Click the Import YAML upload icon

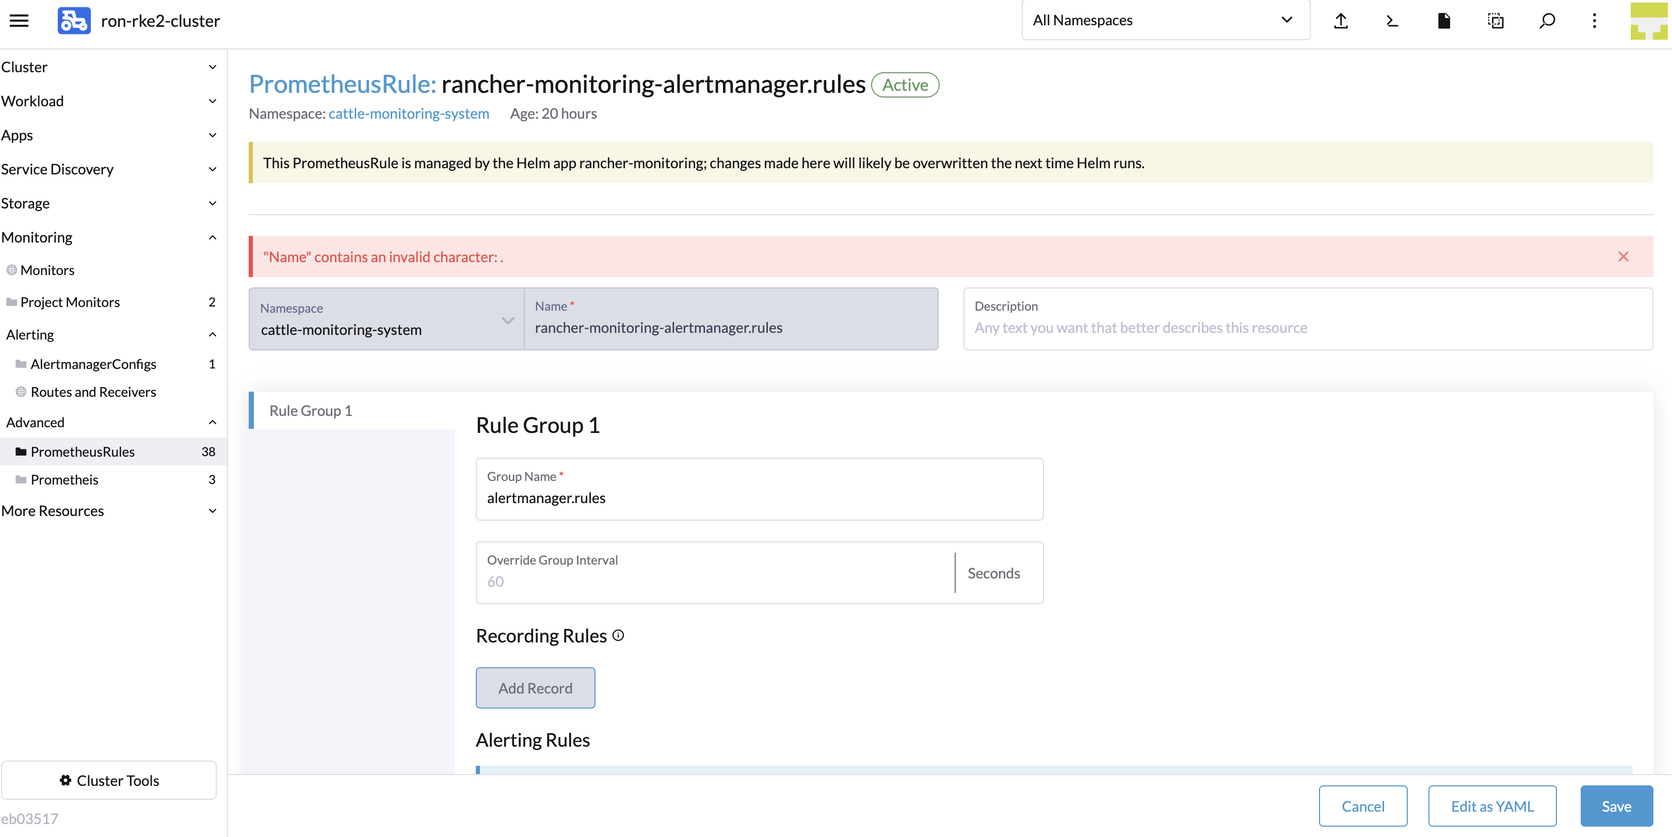tap(1341, 20)
